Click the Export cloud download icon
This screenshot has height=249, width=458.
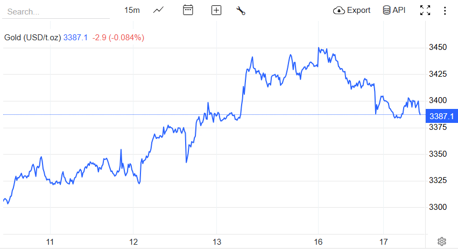(x=339, y=11)
